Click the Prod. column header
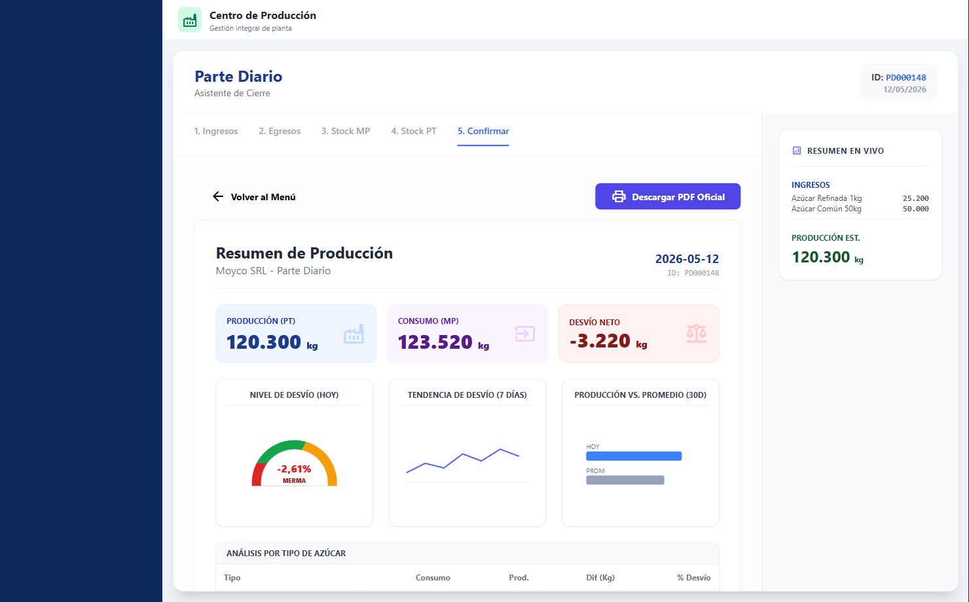 click(519, 578)
